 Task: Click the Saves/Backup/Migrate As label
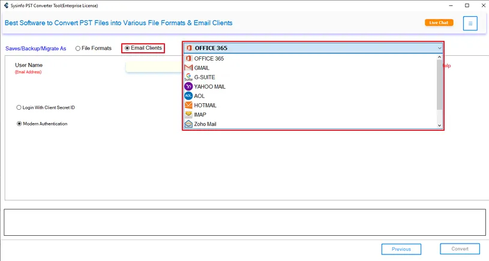click(x=35, y=49)
